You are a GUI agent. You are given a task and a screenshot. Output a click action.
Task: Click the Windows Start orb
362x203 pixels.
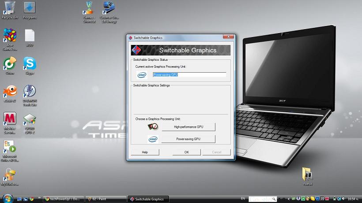tap(8, 199)
